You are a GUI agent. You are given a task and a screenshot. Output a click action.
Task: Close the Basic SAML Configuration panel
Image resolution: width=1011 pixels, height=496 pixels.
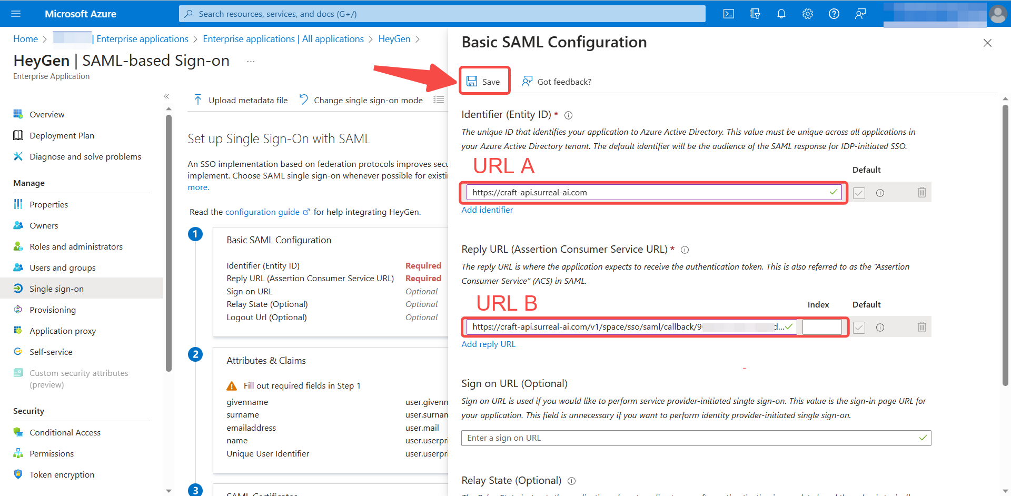point(987,43)
